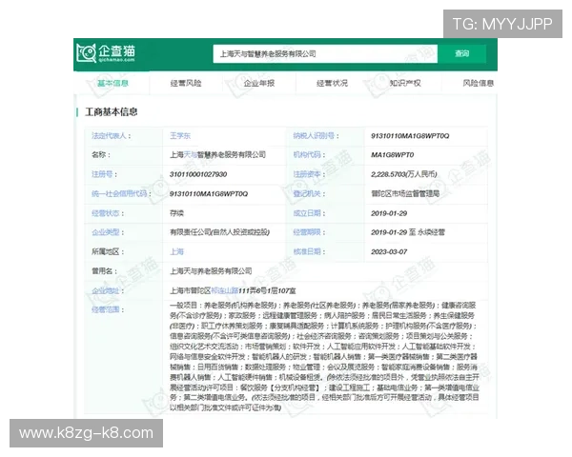Click the 企业类型 label
This screenshot has width=572, height=457.
(108, 232)
